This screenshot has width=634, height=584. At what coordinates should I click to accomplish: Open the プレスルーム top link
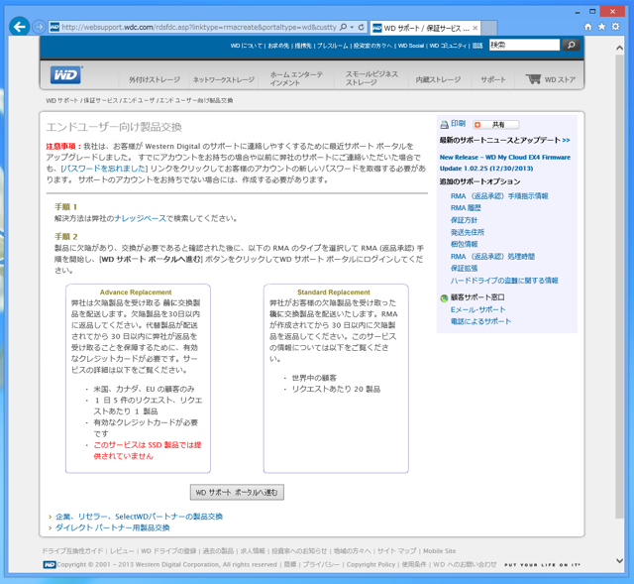(x=333, y=46)
